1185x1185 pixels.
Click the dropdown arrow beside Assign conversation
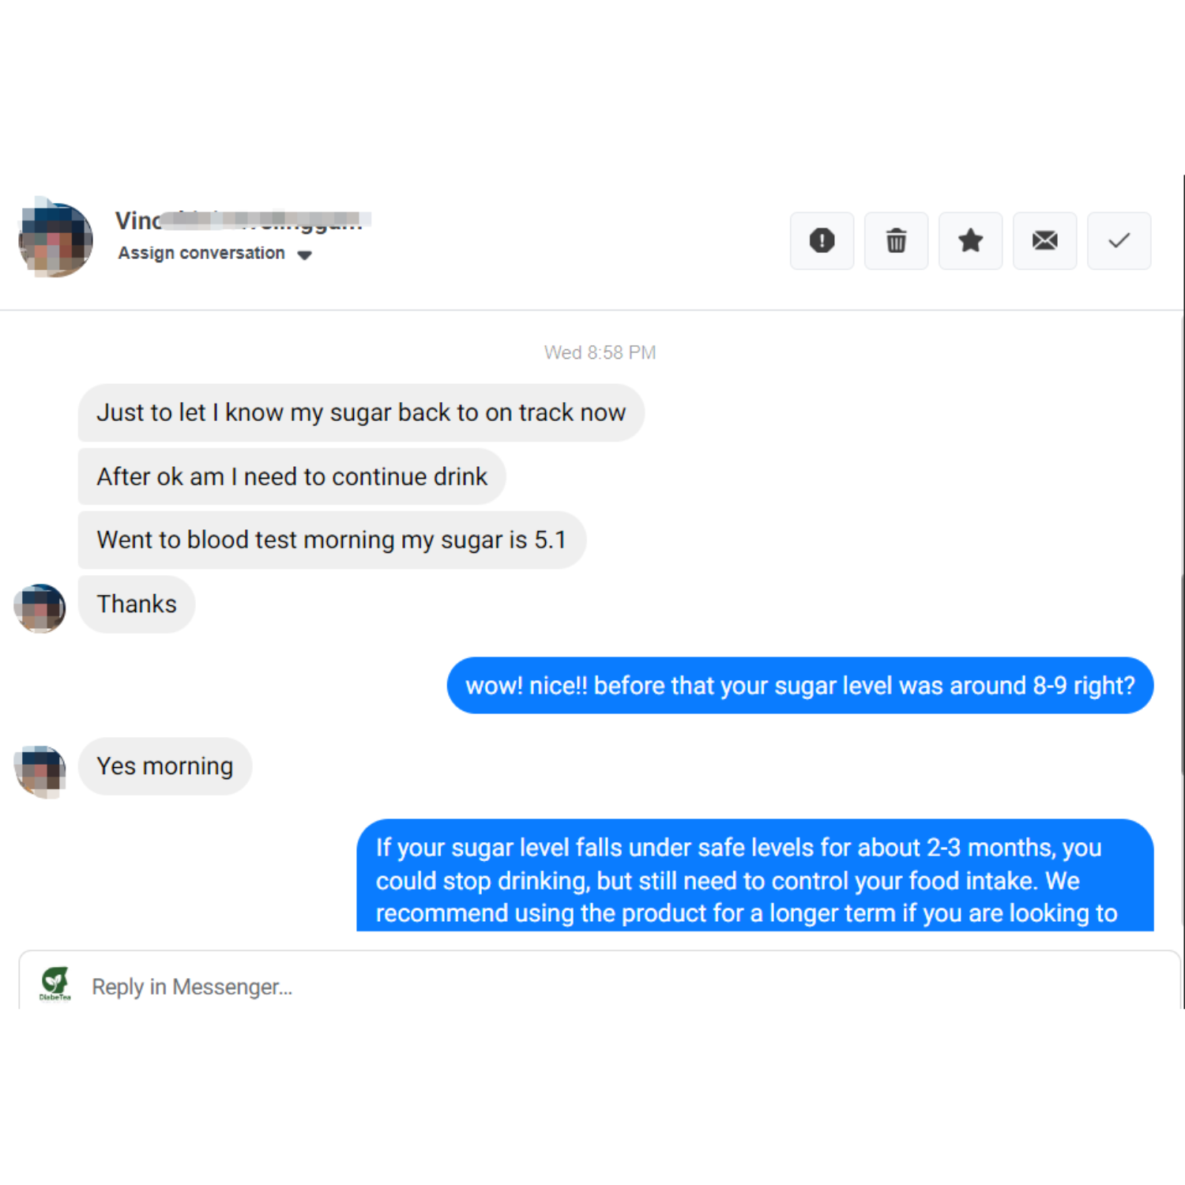click(x=304, y=255)
